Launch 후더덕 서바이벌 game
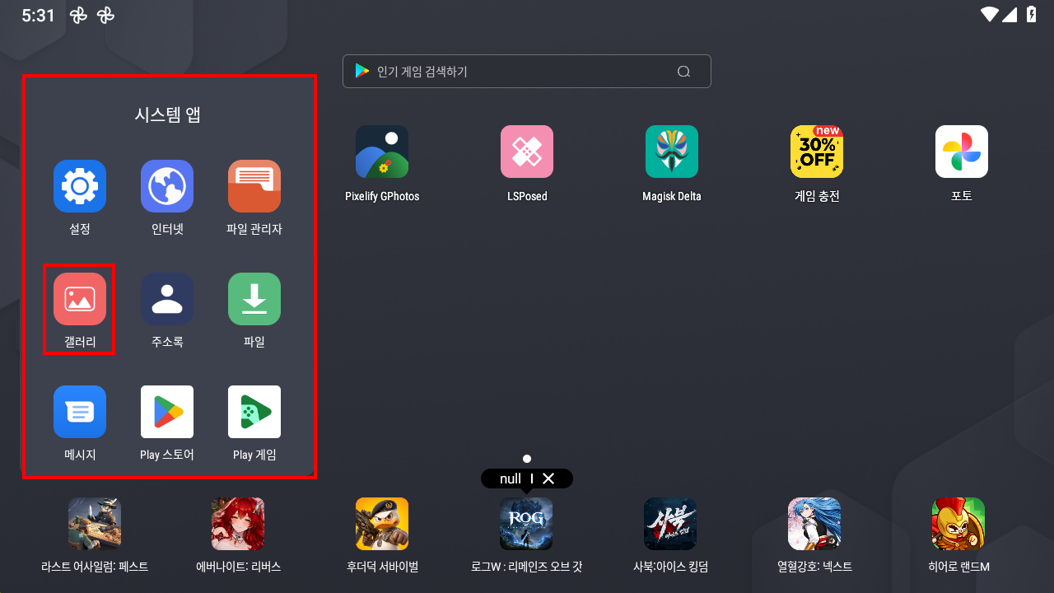This screenshot has width=1054, height=593. tap(382, 524)
